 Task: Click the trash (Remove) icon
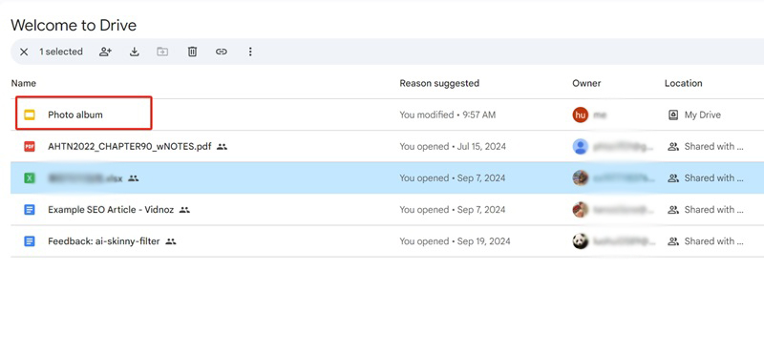click(193, 52)
